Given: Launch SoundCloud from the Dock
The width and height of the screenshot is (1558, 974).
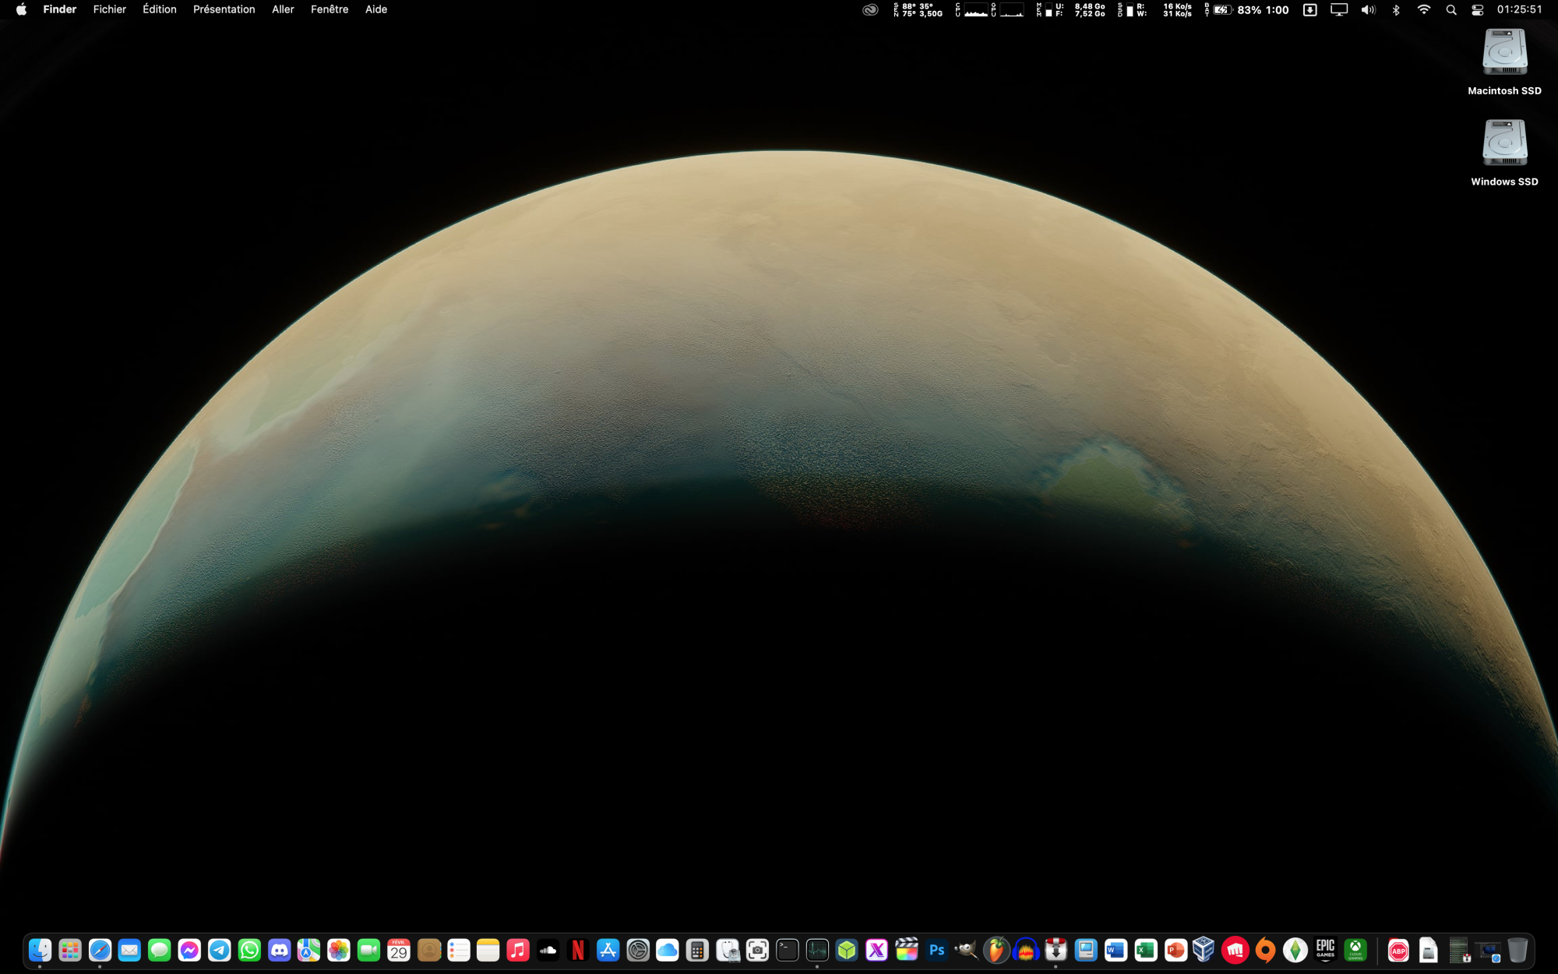Looking at the screenshot, I should [x=548, y=950].
